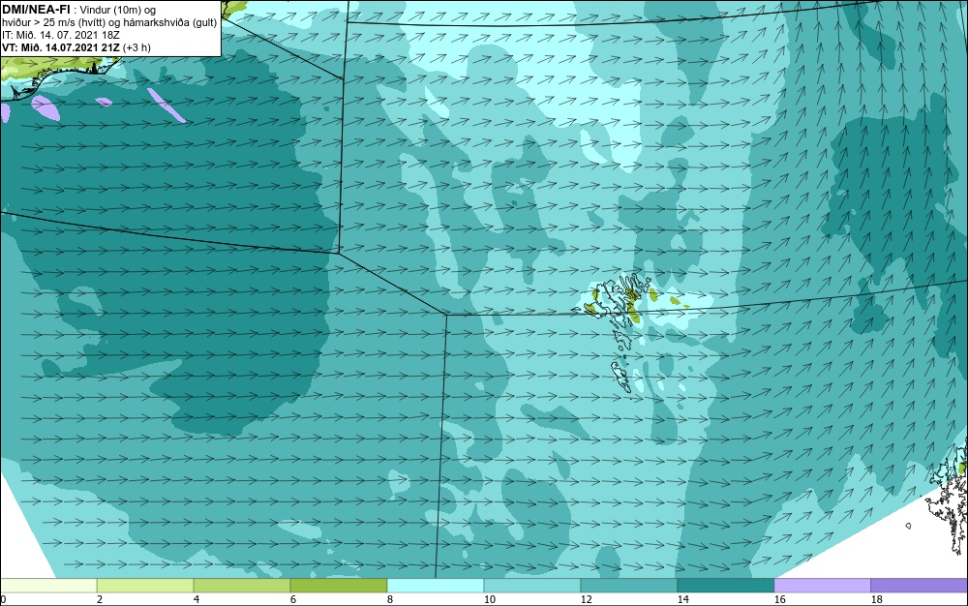Click the long diagonal lavender streak near Iceland

166,105
